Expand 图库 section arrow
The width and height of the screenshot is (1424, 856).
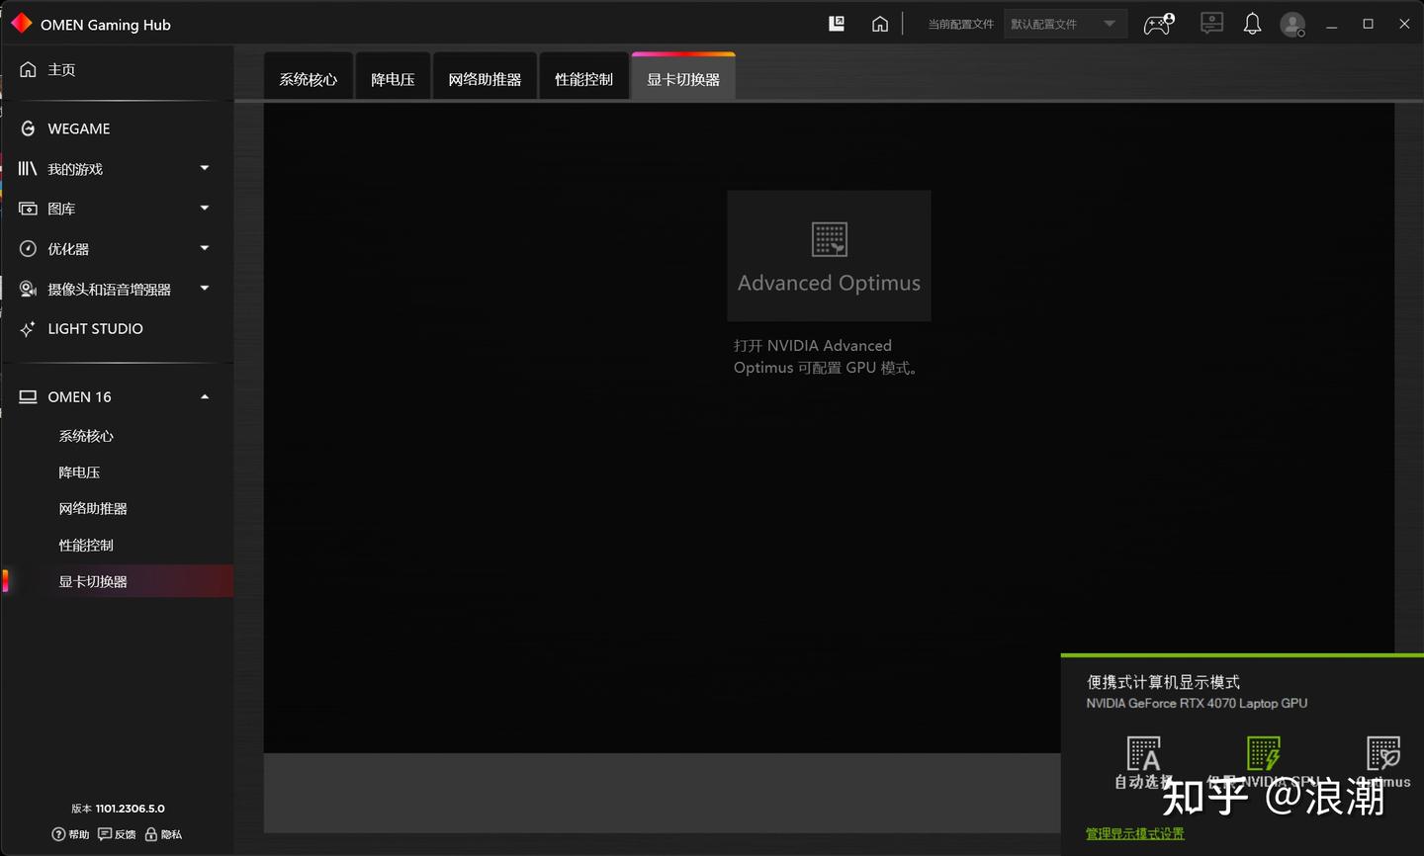(x=205, y=208)
